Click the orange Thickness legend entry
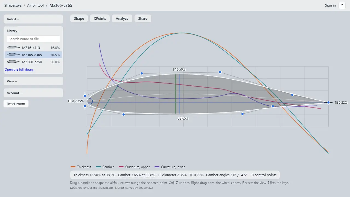The width and height of the screenshot is (350, 197). [x=81, y=167]
